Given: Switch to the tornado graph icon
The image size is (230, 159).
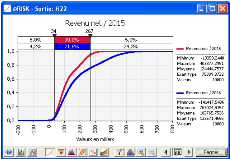Looking at the screenshot, I should coord(60,152).
